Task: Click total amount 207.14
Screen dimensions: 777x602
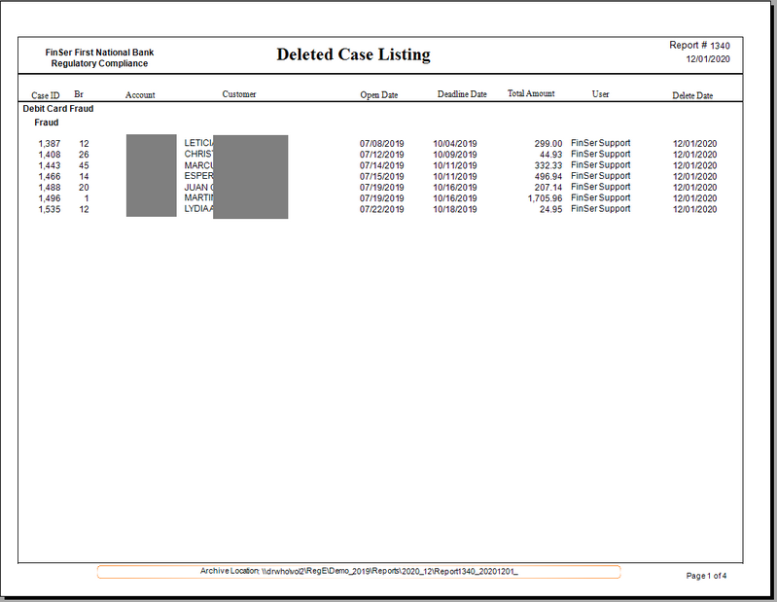Action: 548,188
